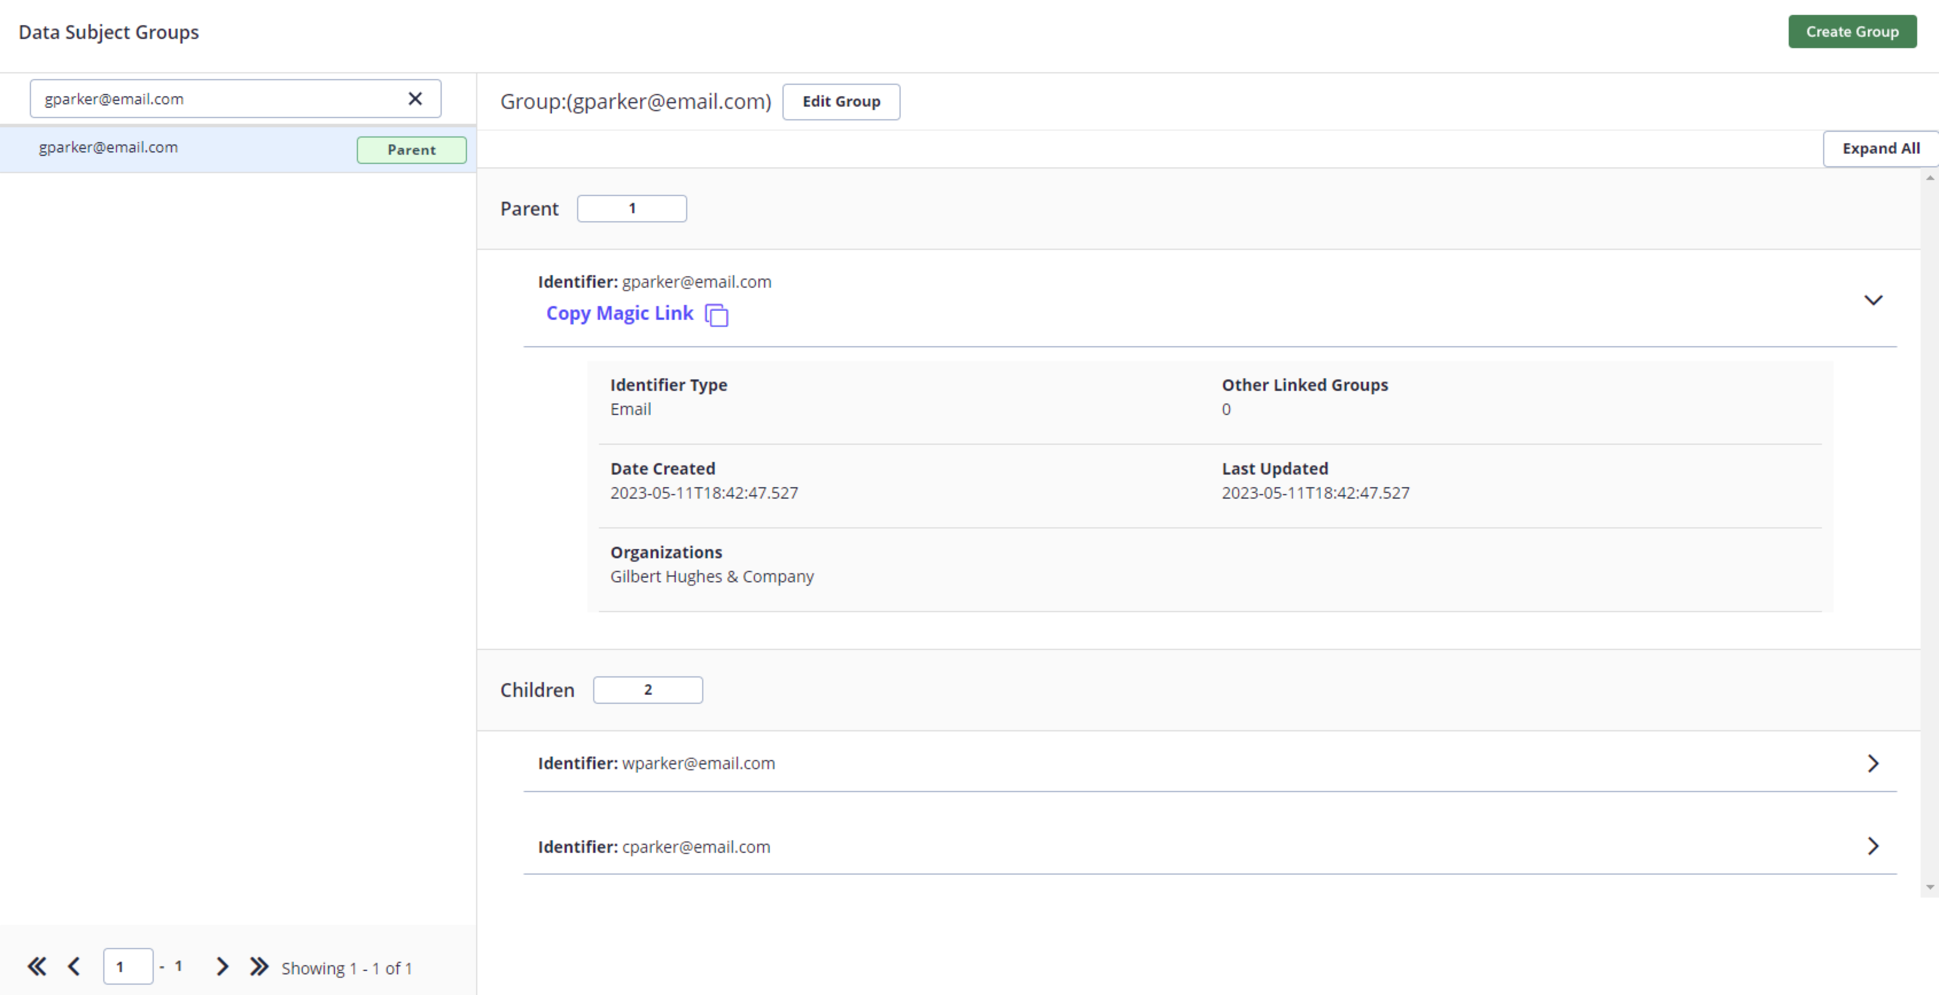This screenshot has height=995, width=1939.
Task: Click the Parent count badge showing 1
Action: point(632,208)
